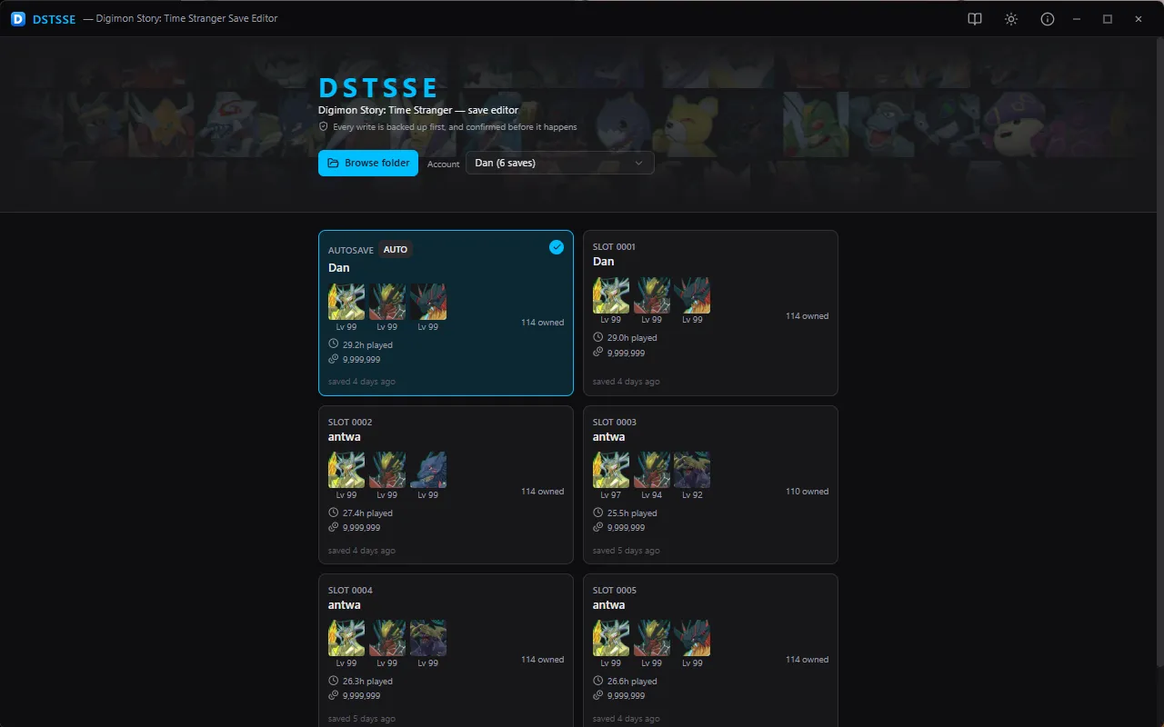
Task: Select the Lv 97 Digimon portrait
Action: pos(611,470)
